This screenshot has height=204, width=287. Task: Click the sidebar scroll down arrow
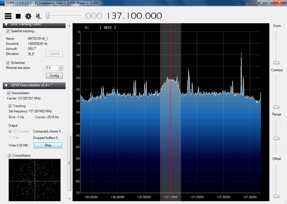(70, 199)
